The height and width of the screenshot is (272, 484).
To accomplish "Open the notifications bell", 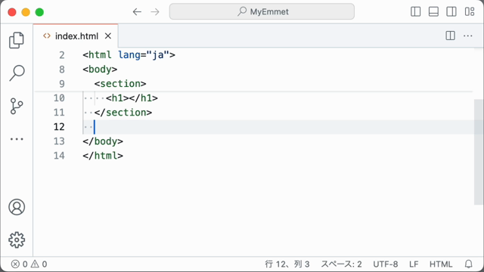I will [x=469, y=264].
